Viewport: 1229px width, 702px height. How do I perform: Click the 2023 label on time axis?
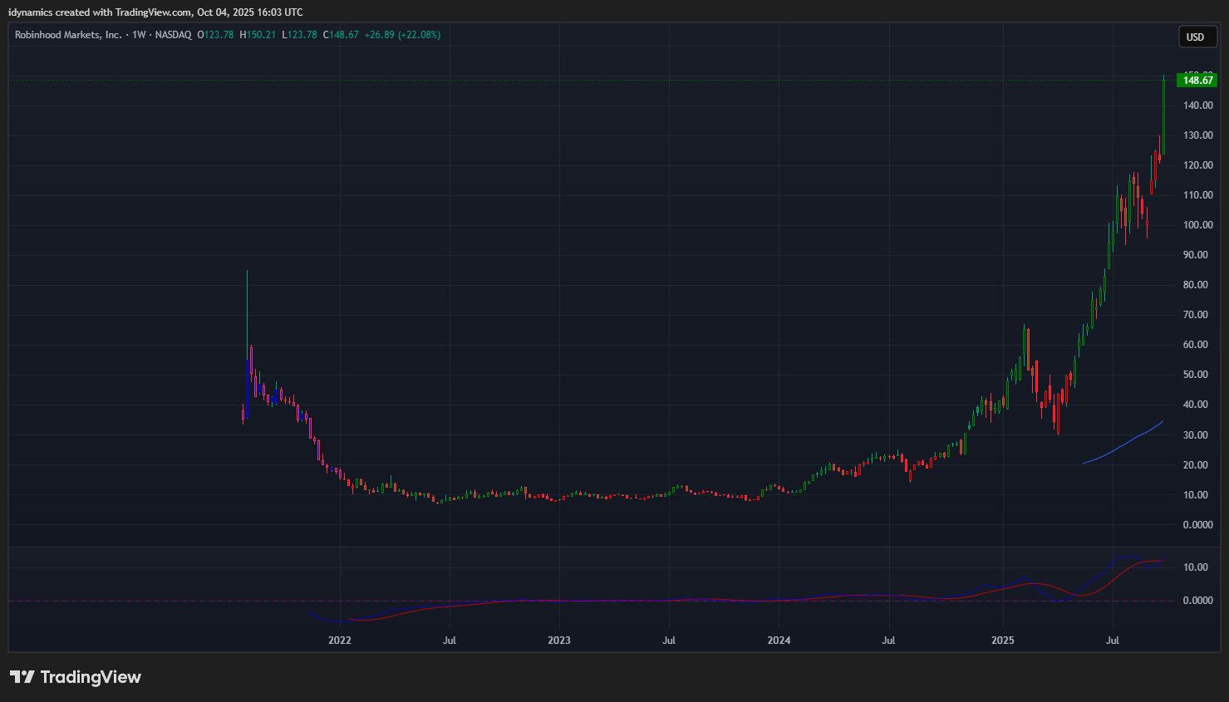[x=559, y=640]
